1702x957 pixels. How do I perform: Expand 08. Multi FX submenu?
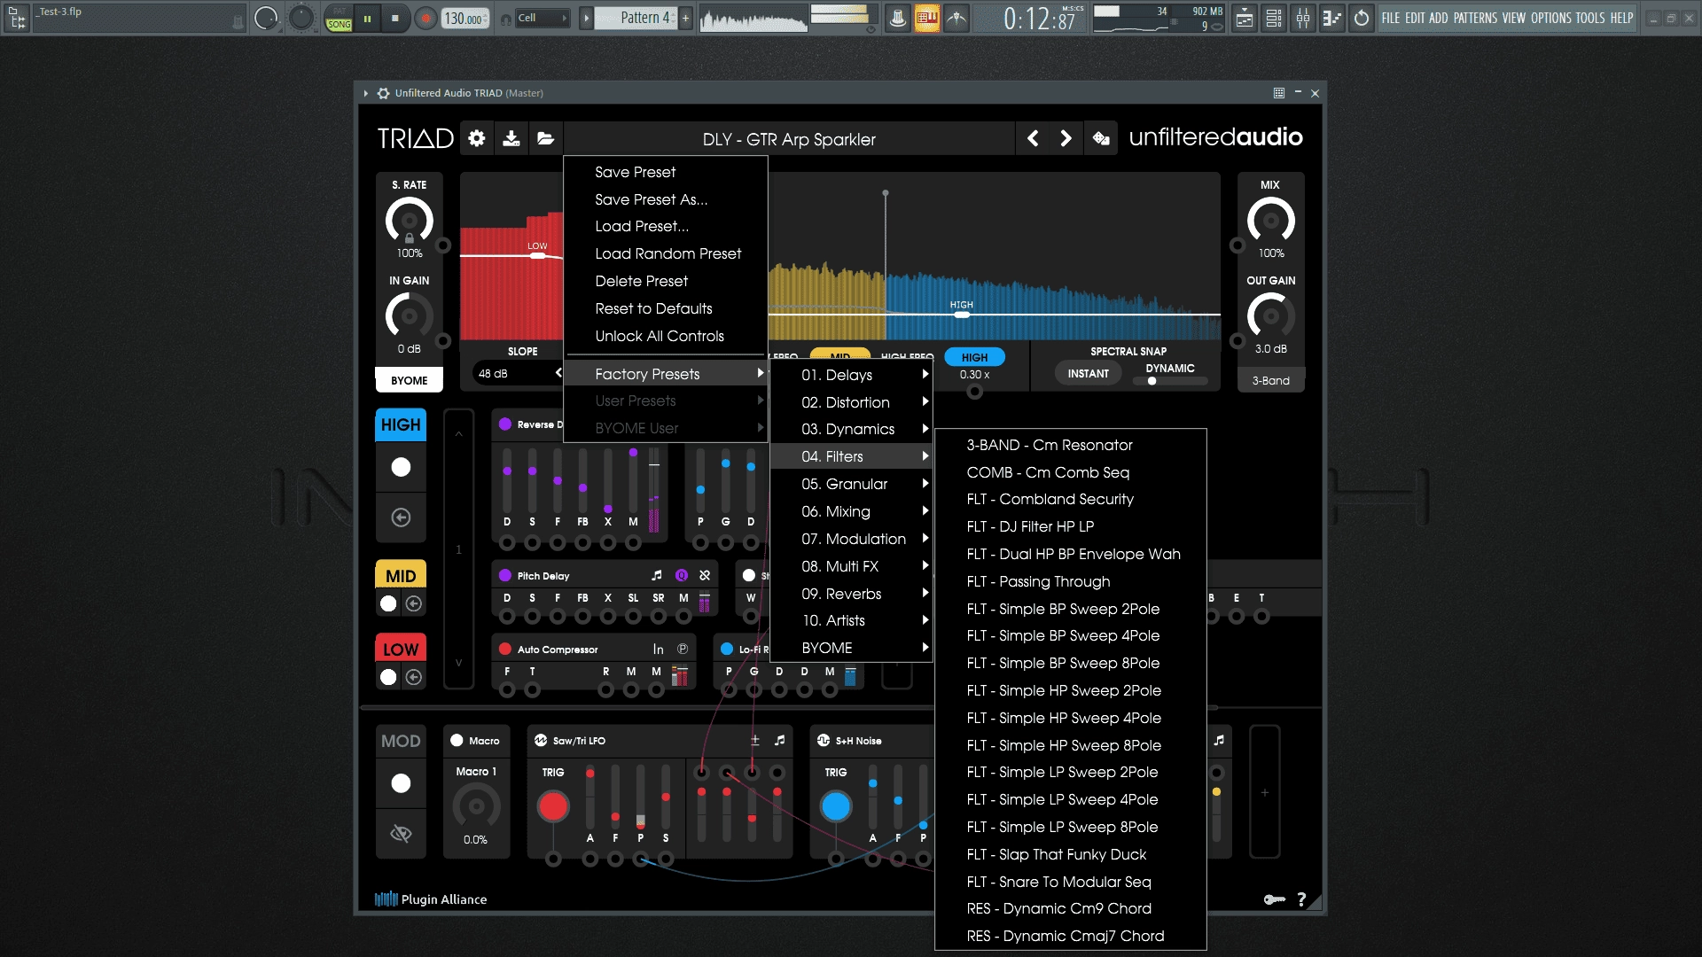[851, 566]
